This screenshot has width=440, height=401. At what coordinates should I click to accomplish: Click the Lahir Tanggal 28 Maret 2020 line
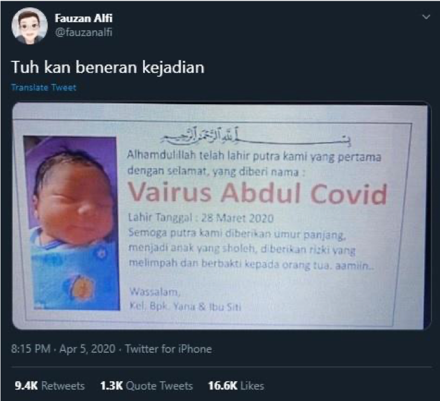(200, 217)
